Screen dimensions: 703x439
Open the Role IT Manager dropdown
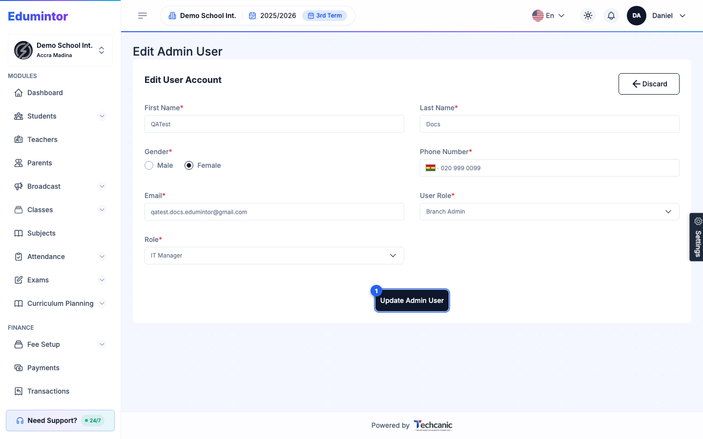[x=274, y=256]
